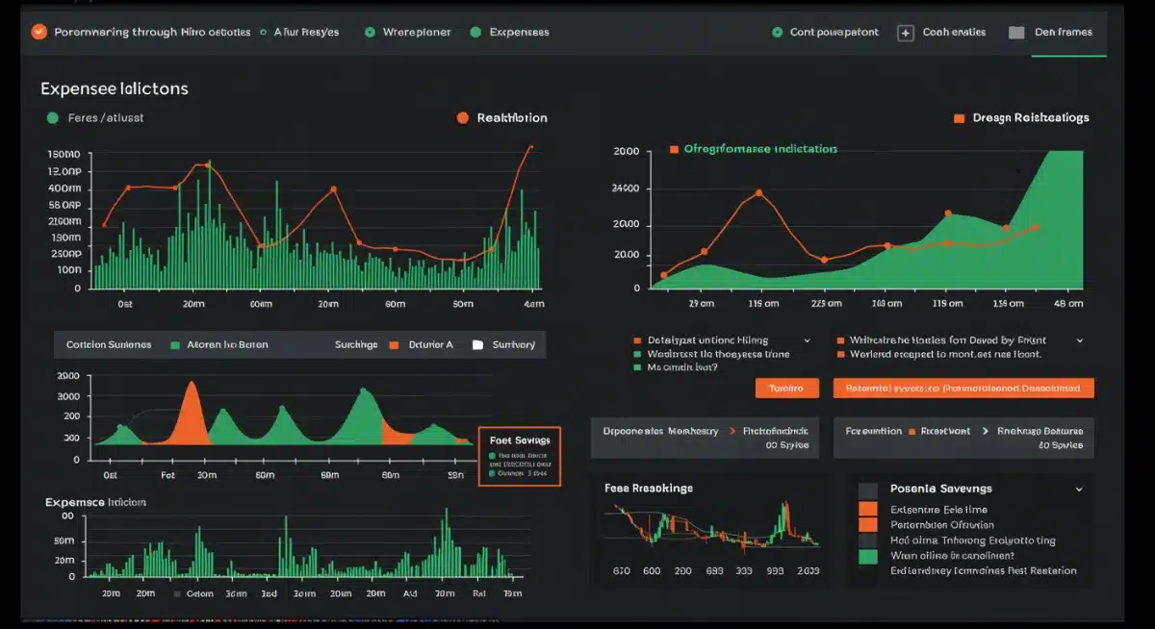This screenshot has width=1155, height=629.
Task: Expand the Withcratre he Hoates dropdown chevron
Action: pos(1079,340)
